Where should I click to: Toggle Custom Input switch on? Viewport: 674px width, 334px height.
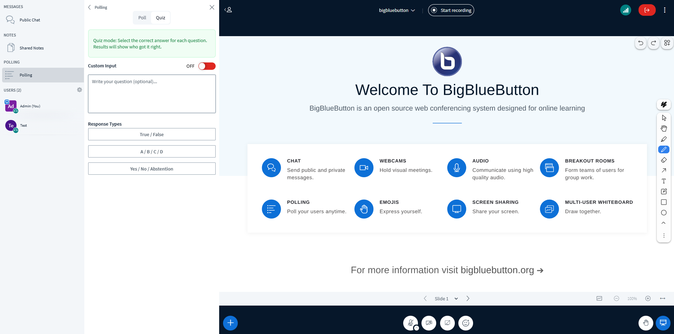pyautogui.click(x=207, y=66)
